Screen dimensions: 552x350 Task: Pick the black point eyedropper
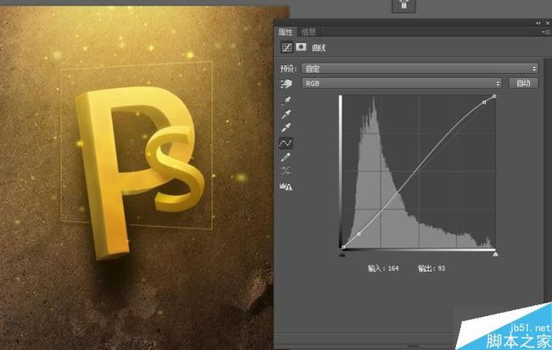click(286, 101)
